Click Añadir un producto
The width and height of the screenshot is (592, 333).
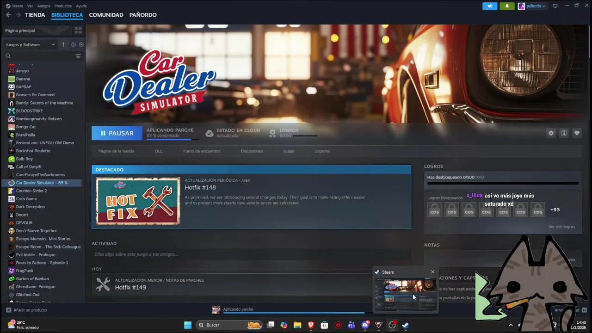(x=26, y=310)
